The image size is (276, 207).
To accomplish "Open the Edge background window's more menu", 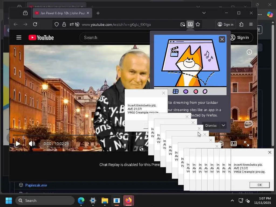I will (260, 15).
